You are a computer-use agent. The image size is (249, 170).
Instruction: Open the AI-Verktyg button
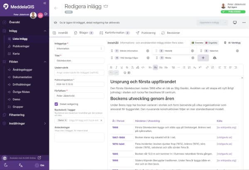point(232,43)
